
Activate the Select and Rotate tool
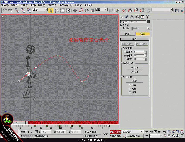[x=86, y=11]
